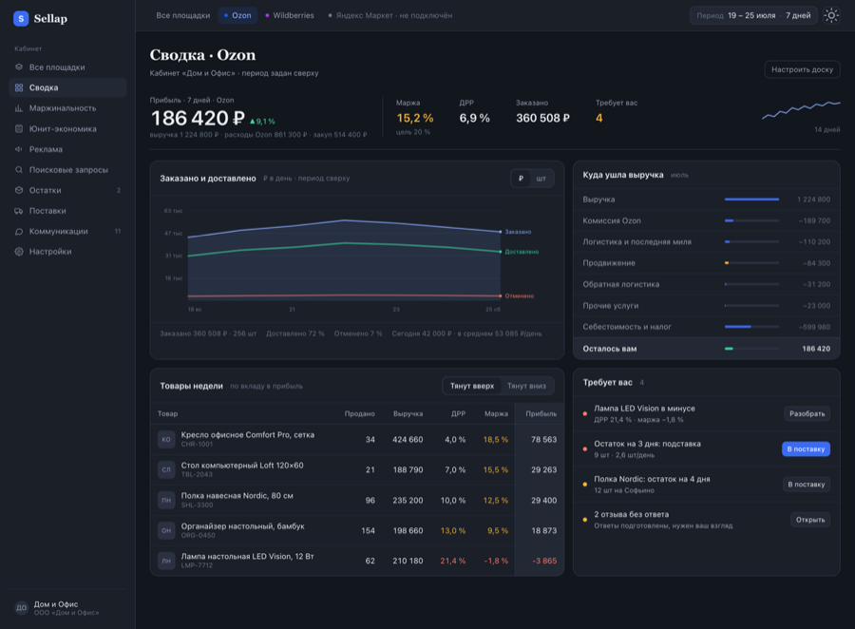Open Коммуникации with 11 notifications
Viewport: 855px width, 629px height.
coord(67,231)
